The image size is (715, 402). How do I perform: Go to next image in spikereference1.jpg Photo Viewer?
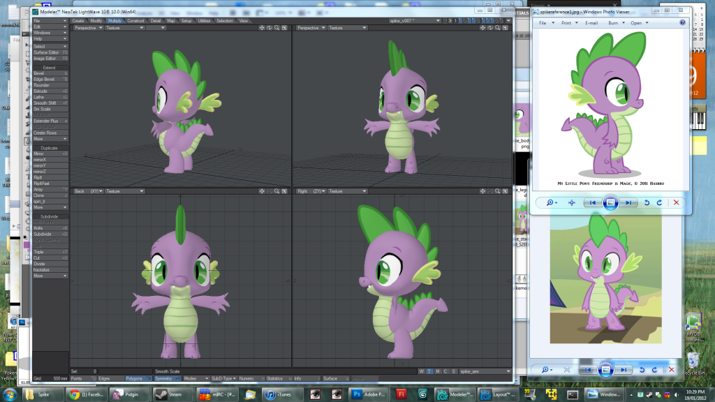click(628, 203)
